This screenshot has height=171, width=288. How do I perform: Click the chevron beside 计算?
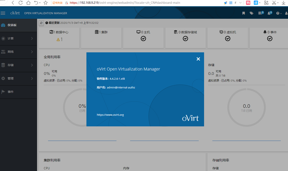[x=32, y=38]
